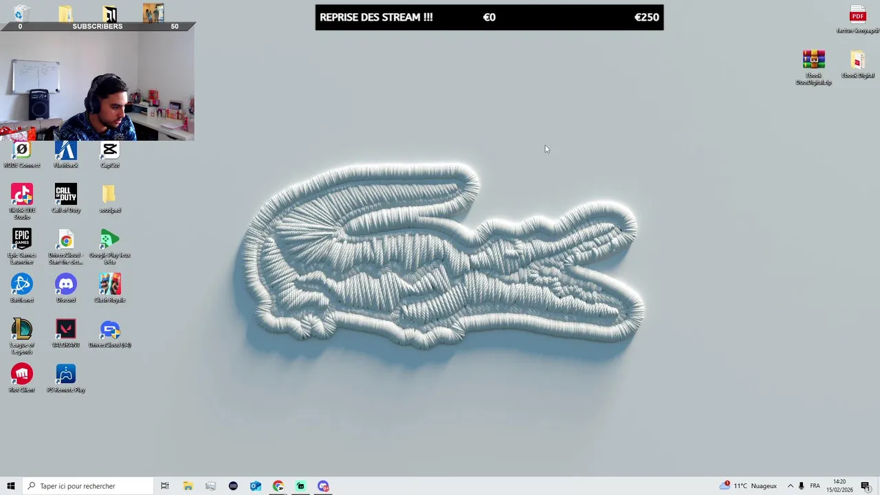The height and width of the screenshot is (495, 880).
Task: Open the League of Legends shortcut
Action: tap(22, 336)
